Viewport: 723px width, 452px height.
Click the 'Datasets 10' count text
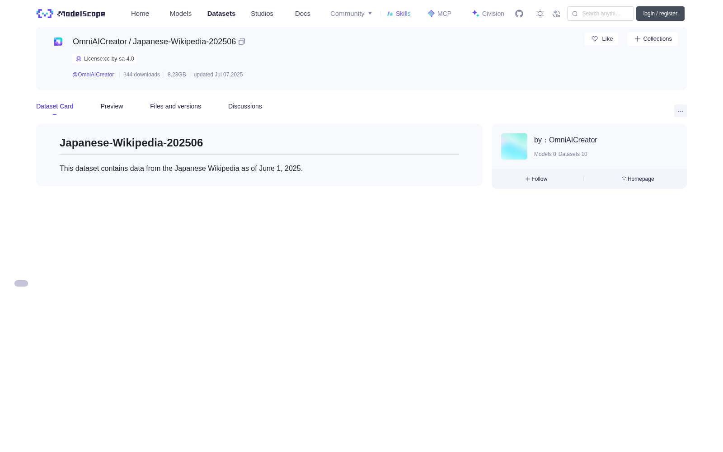click(573, 154)
